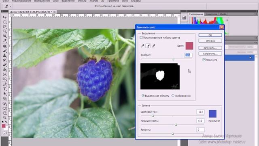The height and width of the screenshot is (146, 259).
Task: Click the Цвет sample color swatch
Action: [189, 46]
